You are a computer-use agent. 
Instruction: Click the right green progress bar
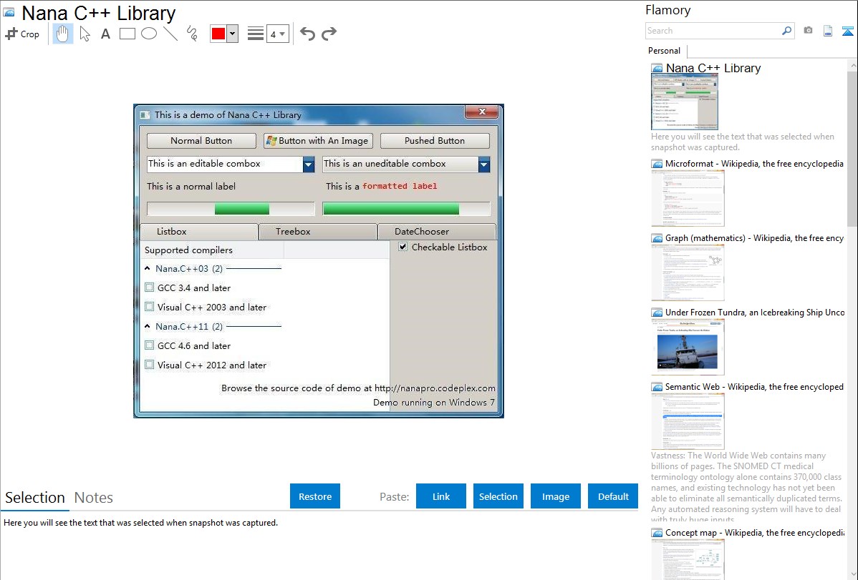pyautogui.click(x=406, y=208)
